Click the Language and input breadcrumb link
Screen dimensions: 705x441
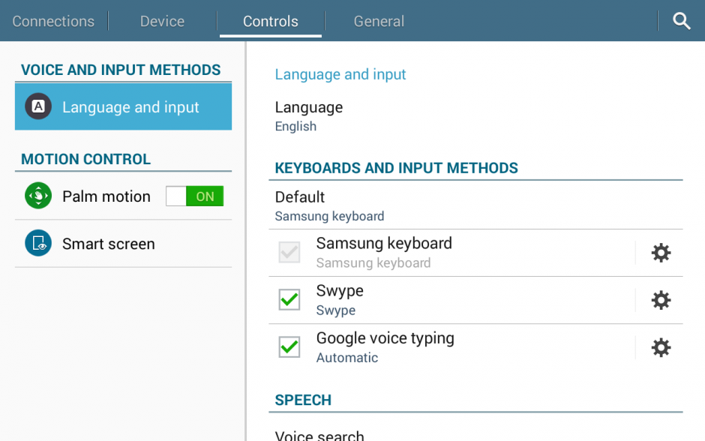340,74
